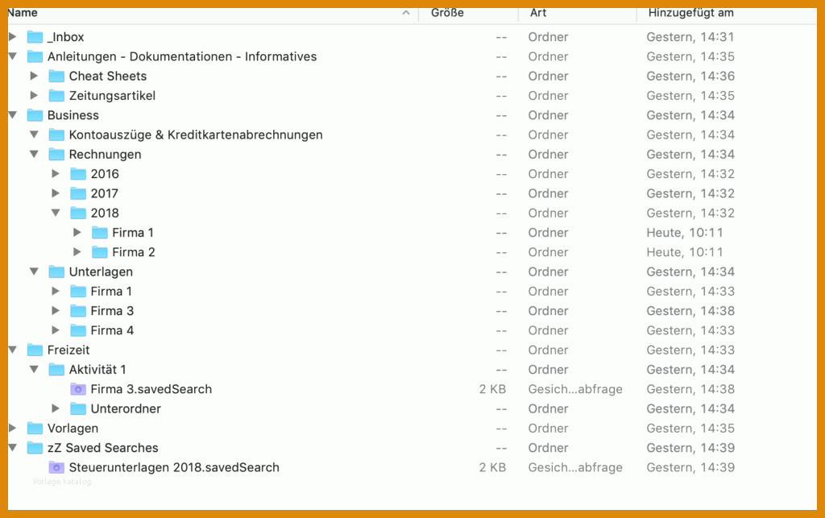This screenshot has width=825, height=518.
Task: Click the Vorlagen folder icon
Action: coord(35,428)
